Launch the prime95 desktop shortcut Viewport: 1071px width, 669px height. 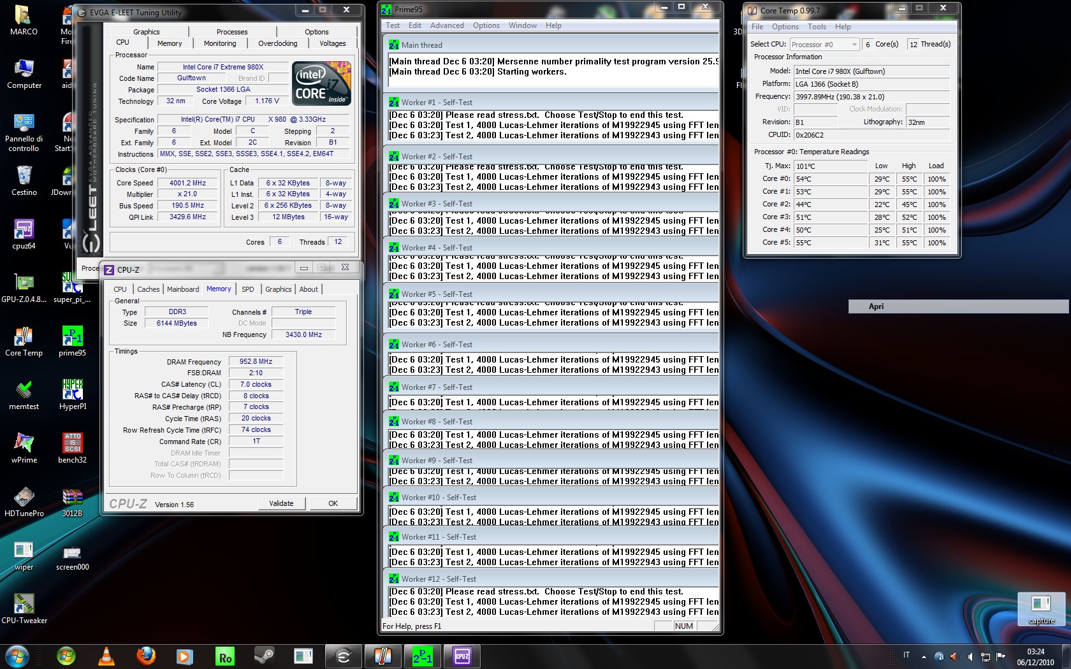pyautogui.click(x=72, y=341)
